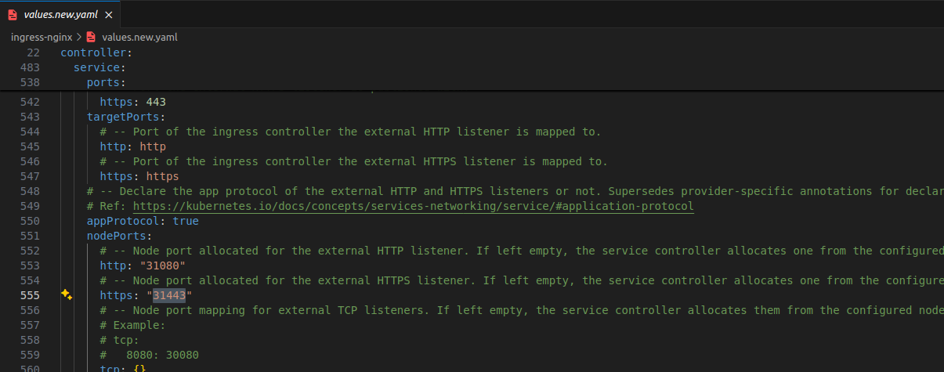Click the YAML file icon in the editor tab
The height and width of the screenshot is (372, 944).
click(x=13, y=15)
